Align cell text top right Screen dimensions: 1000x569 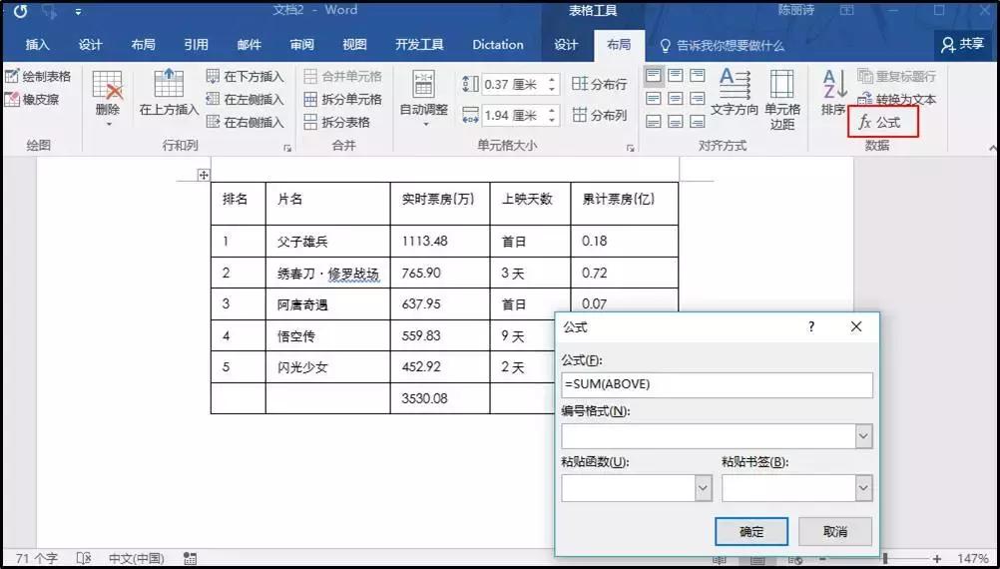tap(697, 76)
